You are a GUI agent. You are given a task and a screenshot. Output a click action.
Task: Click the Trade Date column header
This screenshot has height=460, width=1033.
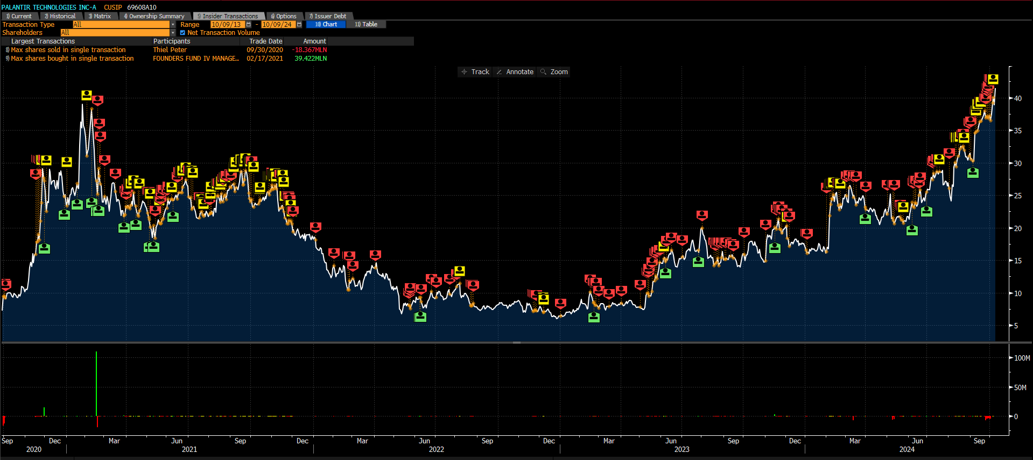pyautogui.click(x=266, y=41)
